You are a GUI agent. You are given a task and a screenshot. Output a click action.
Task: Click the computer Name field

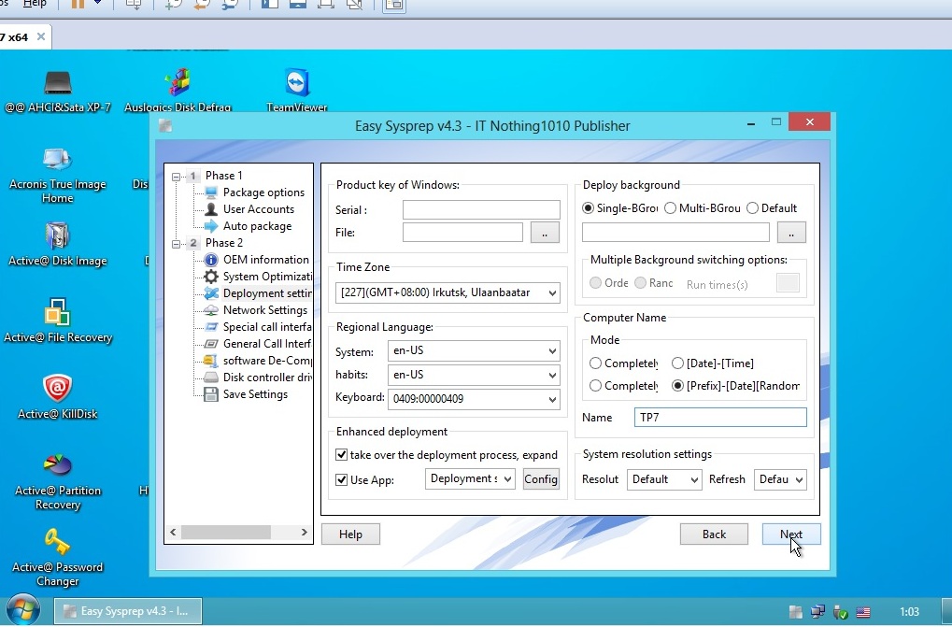coord(720,418)
